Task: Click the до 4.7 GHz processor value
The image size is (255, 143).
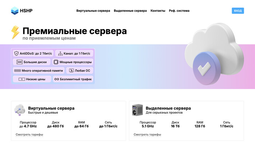Action: pyautogui.click(x=28, y=126)
